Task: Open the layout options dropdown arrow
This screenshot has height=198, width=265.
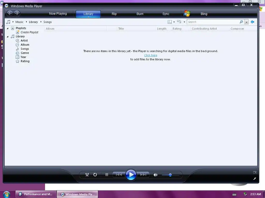Action: click(x=174, y=22)
